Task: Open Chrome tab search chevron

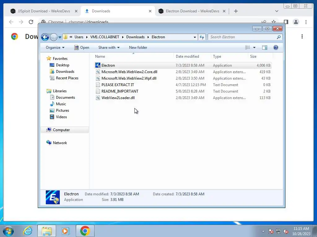Action: pyautogui.click(x=276, y=11)
